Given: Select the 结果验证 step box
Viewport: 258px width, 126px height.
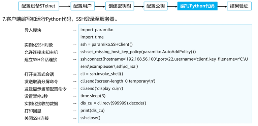Looking at the screenshot, I should [x=239, y=6].
